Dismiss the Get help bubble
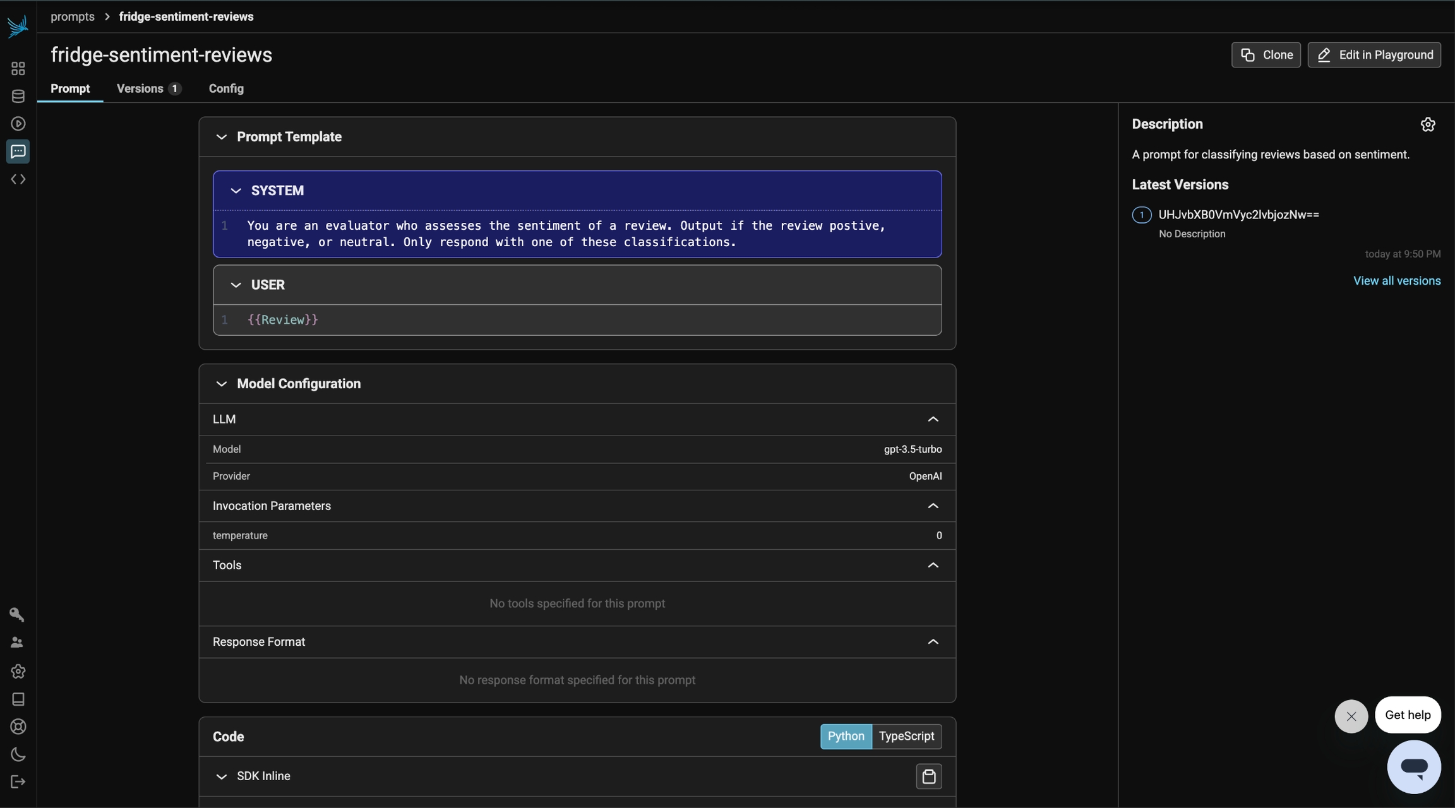 pyautogui.click(x=1351, y=716)
